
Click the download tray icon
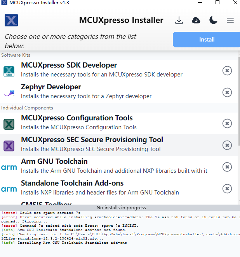point(179,21)
